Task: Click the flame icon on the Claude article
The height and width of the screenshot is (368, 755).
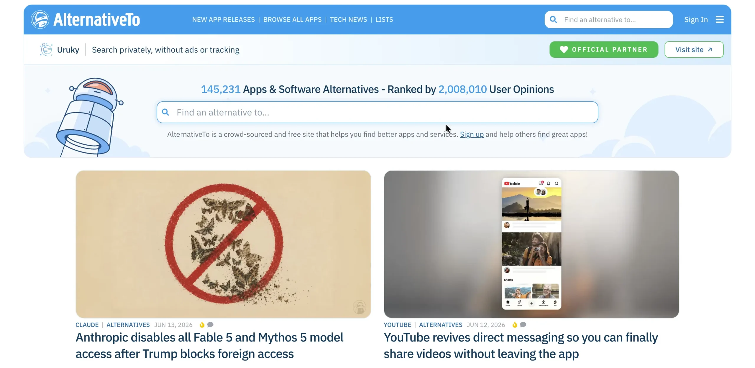Action: pos(202,325)
